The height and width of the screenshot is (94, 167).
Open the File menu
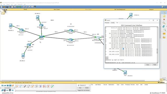coord(1,5)
